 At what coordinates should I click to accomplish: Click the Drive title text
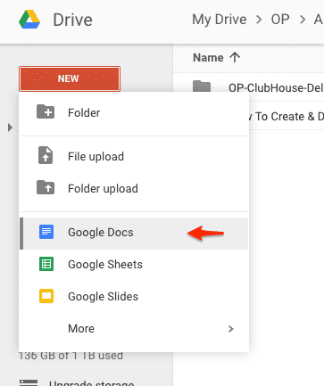point(72,20)
